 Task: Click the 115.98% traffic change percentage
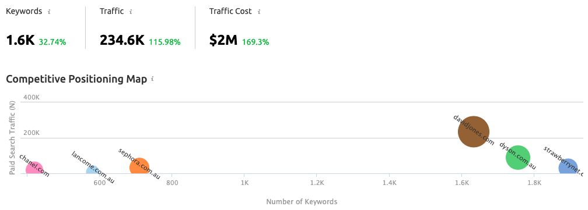click(x=164, y=42)
